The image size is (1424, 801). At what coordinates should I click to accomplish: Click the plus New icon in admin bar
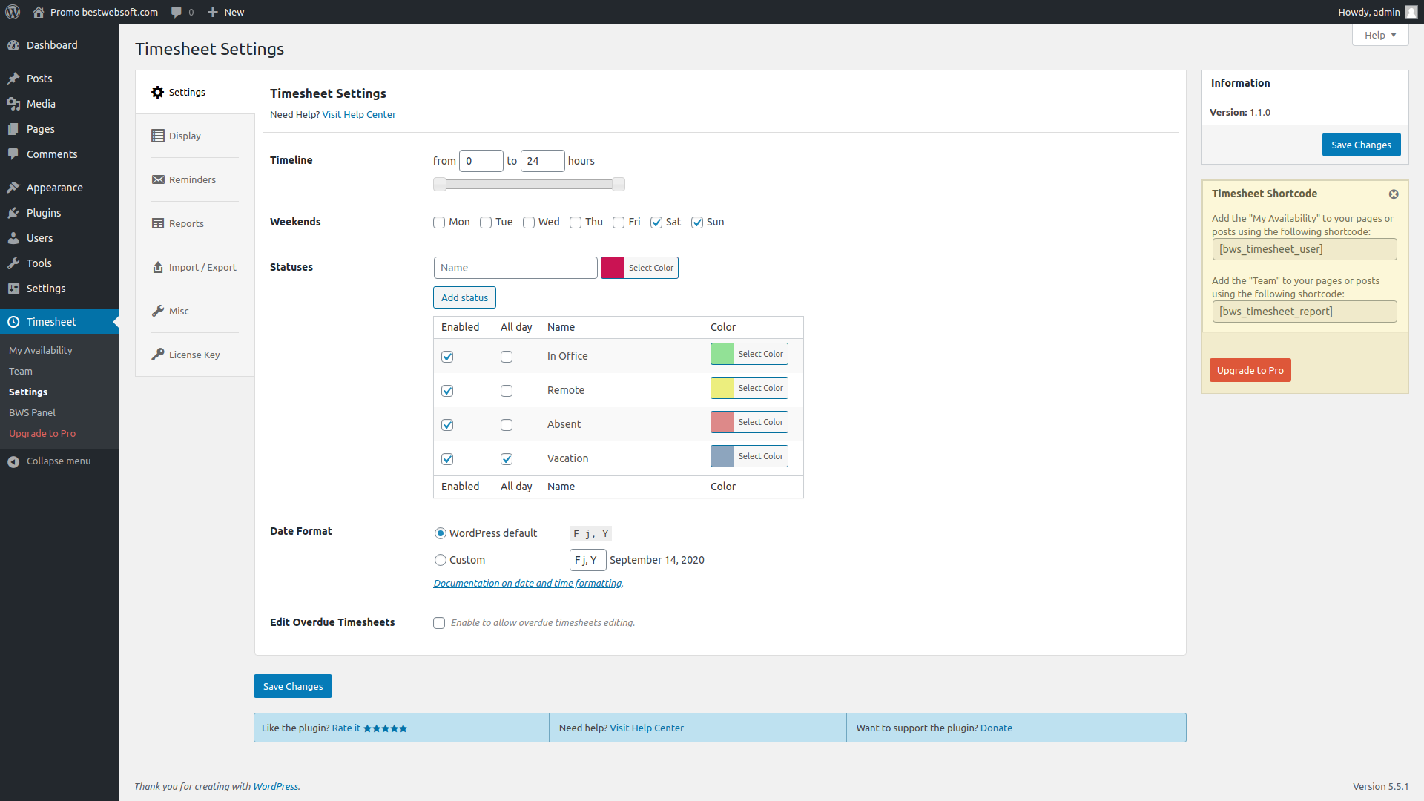point(213,12)
